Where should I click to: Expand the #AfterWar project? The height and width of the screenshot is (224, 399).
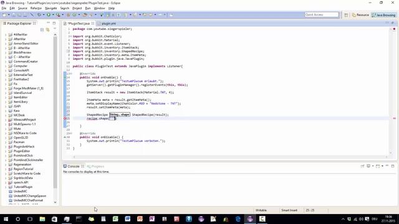click(x=6, y=35)
